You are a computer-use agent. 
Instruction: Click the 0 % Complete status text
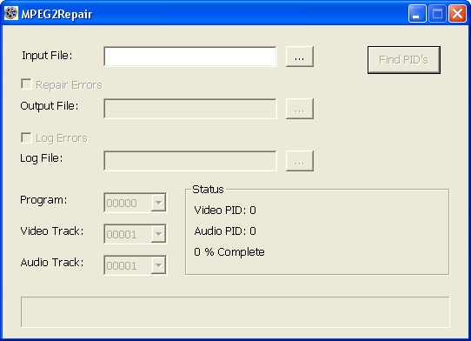229,252
